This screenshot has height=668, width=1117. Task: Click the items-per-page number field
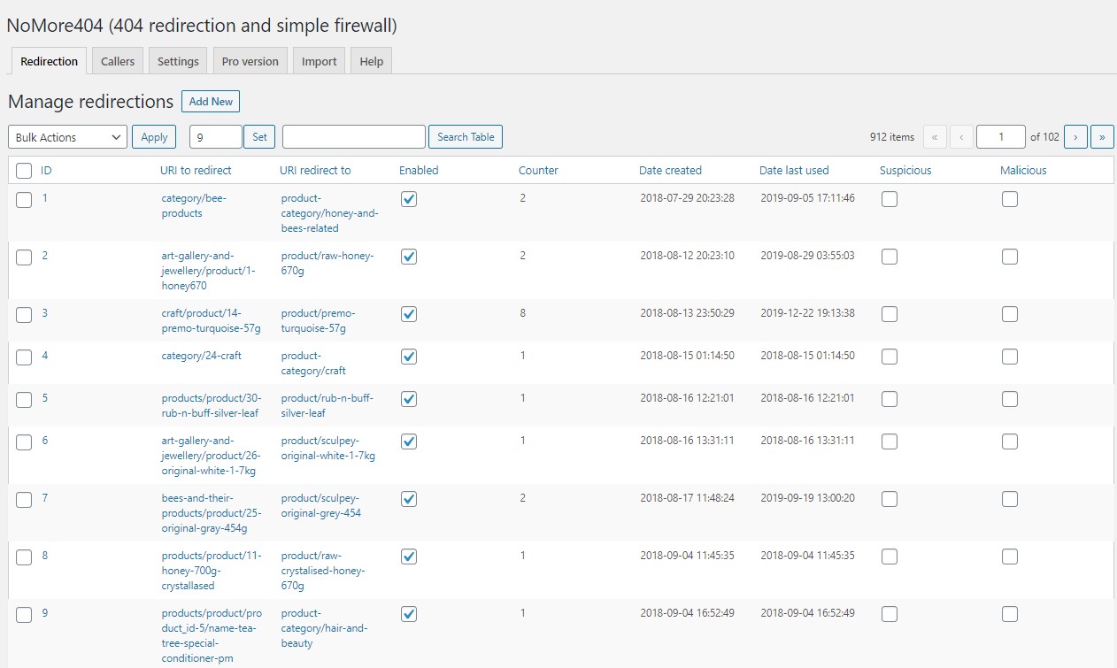coord(215,137)
